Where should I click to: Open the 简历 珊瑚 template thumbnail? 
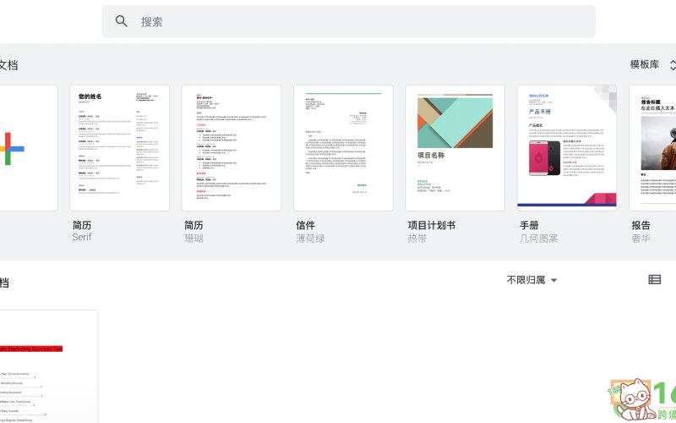pos(232,148)
